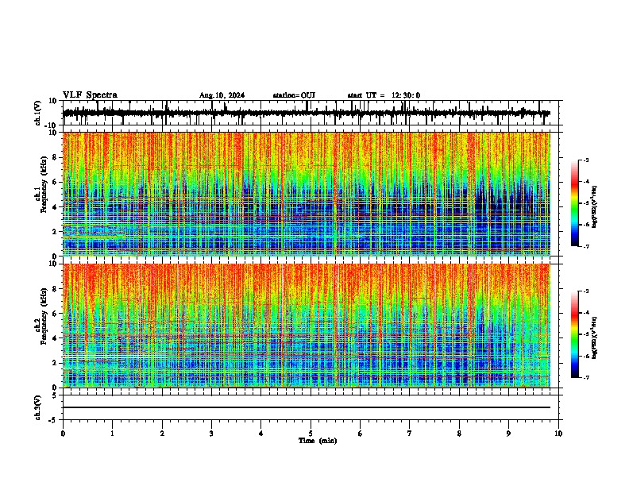
Task: Click the '8' tick on time axis
Action: pos(459,434)
